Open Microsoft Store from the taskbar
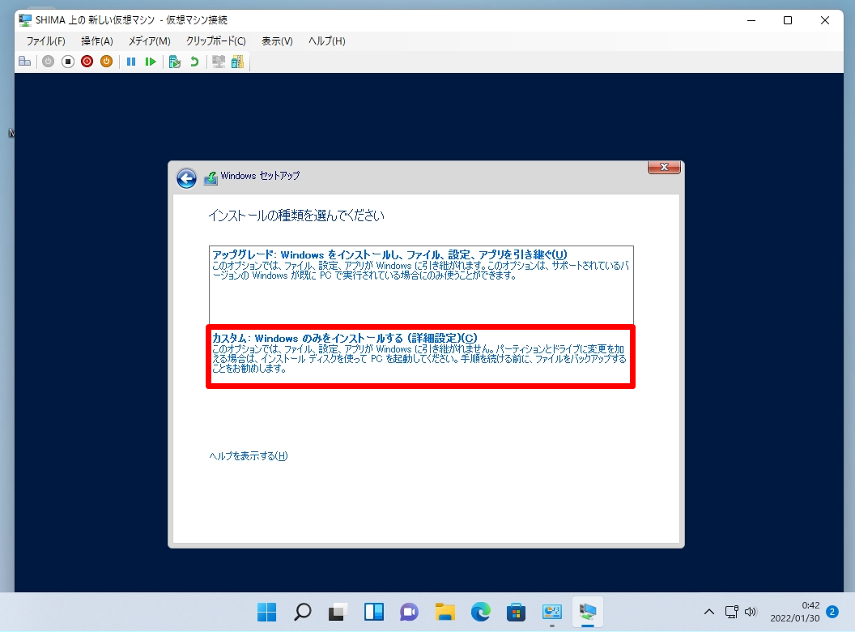 point(516,612)
